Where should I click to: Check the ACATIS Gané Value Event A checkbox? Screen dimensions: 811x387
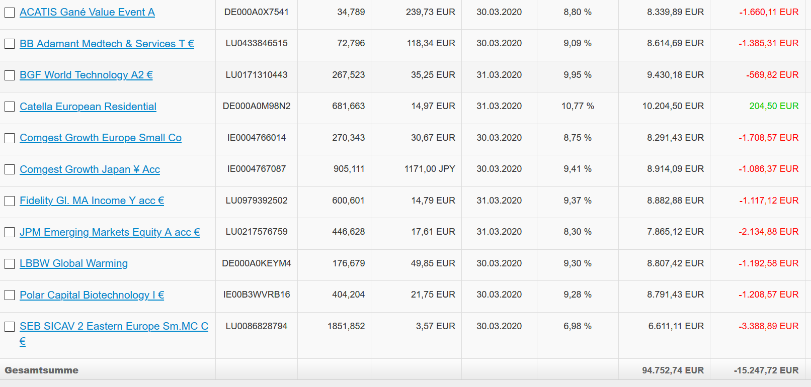tap(10, 13)
